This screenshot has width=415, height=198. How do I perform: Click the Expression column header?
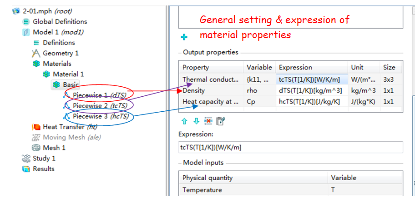coord(295,67)
